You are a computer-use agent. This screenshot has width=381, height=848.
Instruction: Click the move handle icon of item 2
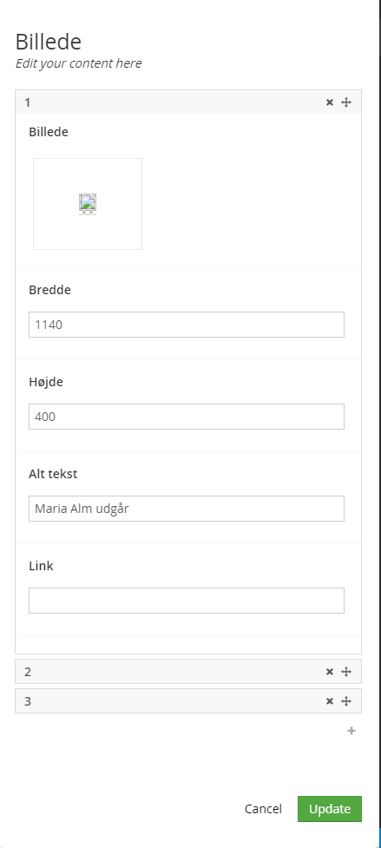346,672
